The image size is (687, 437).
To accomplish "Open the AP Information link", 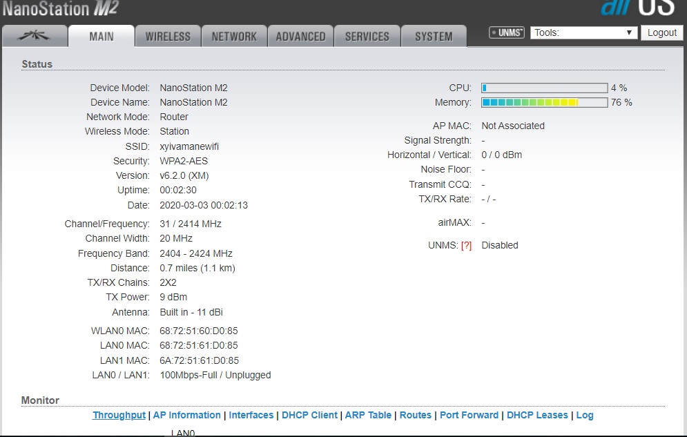I will 186,415.
